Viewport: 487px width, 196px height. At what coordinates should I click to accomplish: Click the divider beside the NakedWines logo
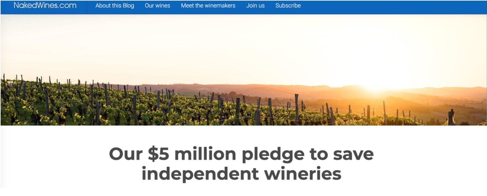(86, 7)
